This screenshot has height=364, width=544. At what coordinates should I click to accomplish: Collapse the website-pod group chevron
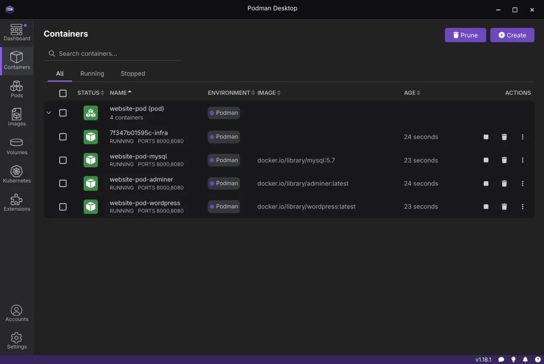[x=49, y=113]
